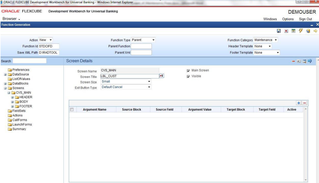Click the arguments table scrollbar up arrow
Screen dimensions: 319x183
[306, 109]
